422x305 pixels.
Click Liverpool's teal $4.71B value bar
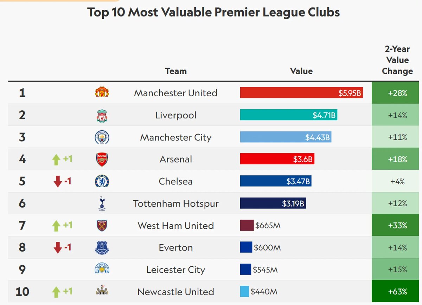pyautogui.click(x=289, y=115)
